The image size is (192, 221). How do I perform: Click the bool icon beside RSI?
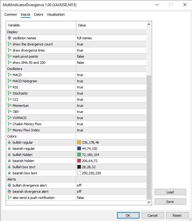point(9,87)
